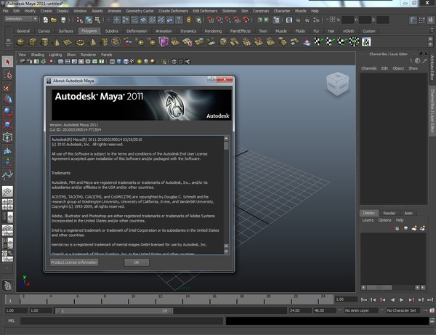
Task: Go to start of playback range
Action: click(364, 299)
